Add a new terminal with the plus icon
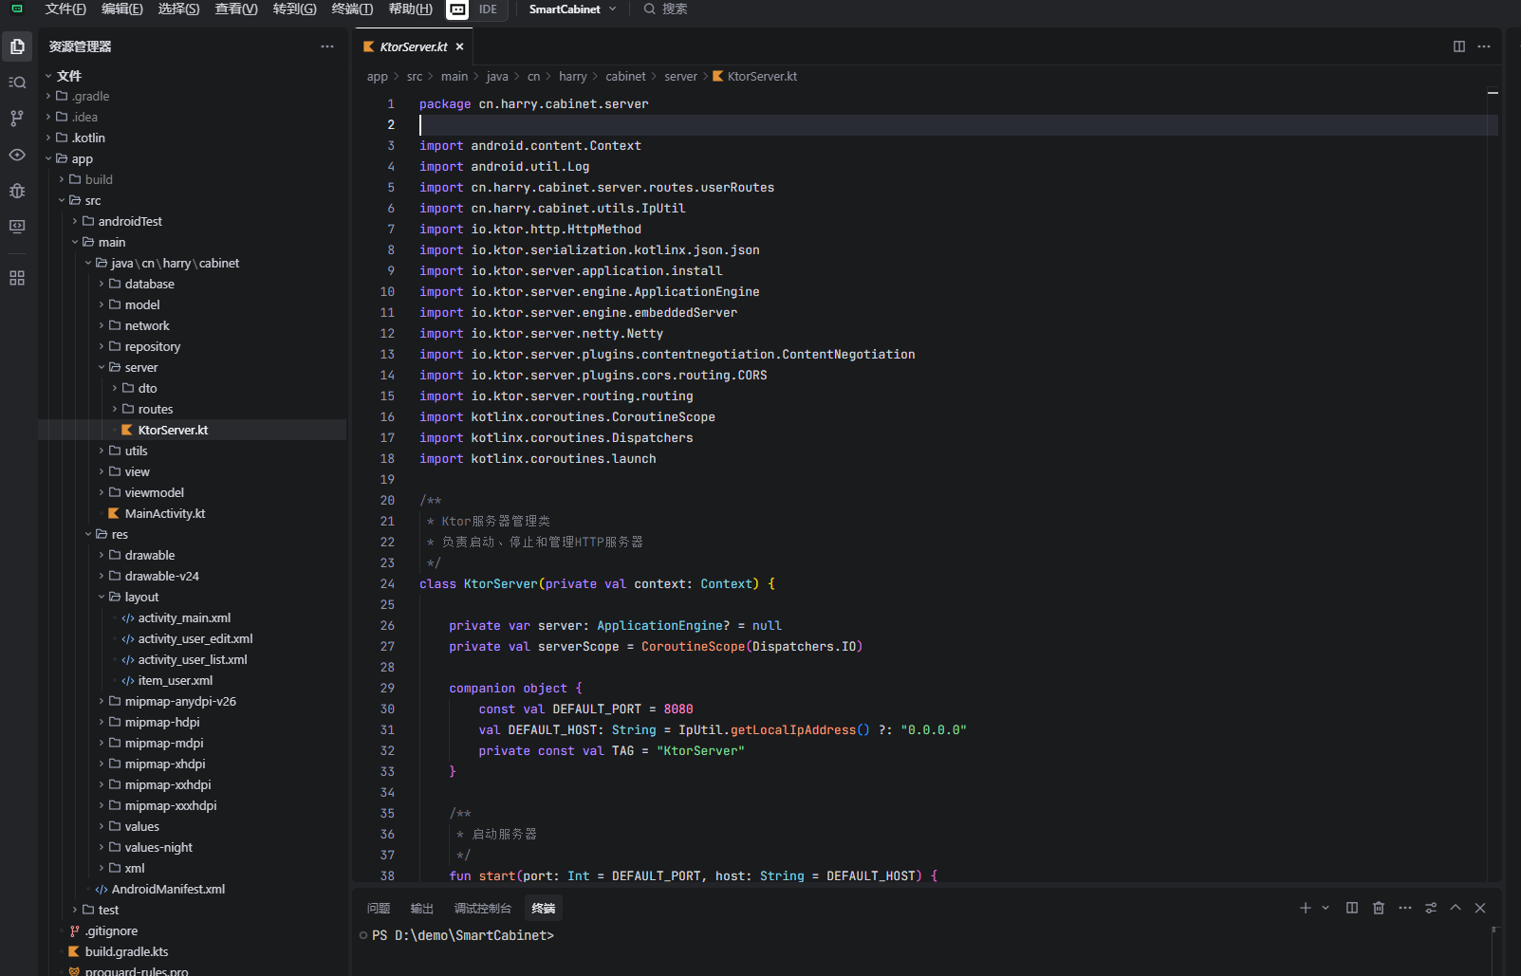Viewport: 1521px width, 976px height. tap(1306, 908)
